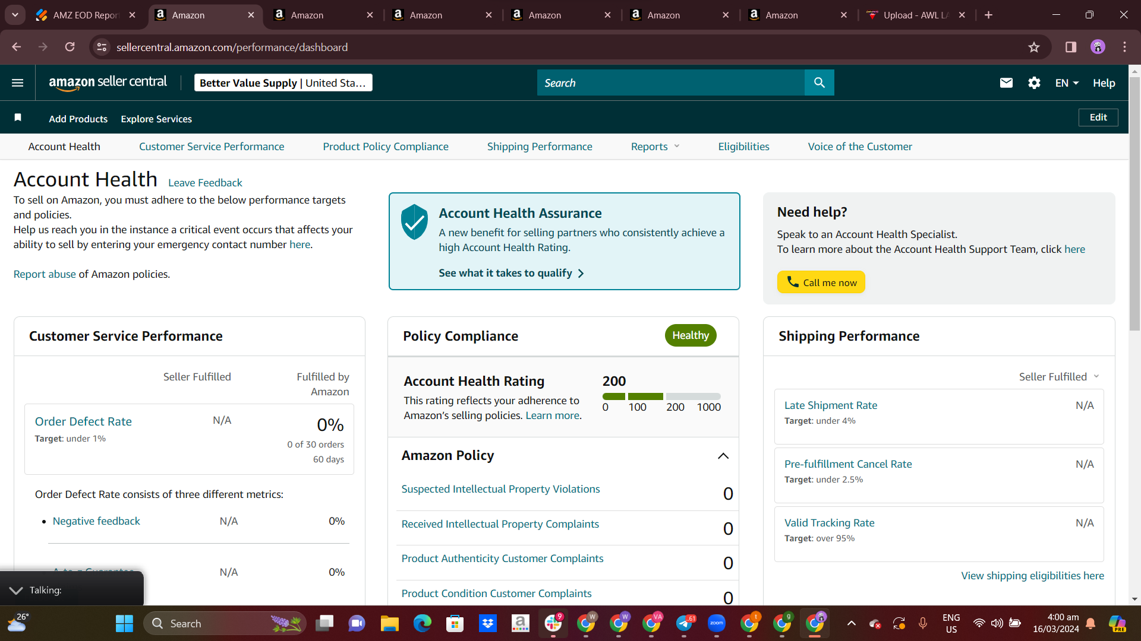
Task: Open Microsoft Store from the taskbar
Action: pos(455,623)
